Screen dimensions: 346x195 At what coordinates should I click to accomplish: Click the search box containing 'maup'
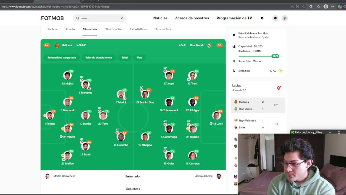tap(99, 18)
